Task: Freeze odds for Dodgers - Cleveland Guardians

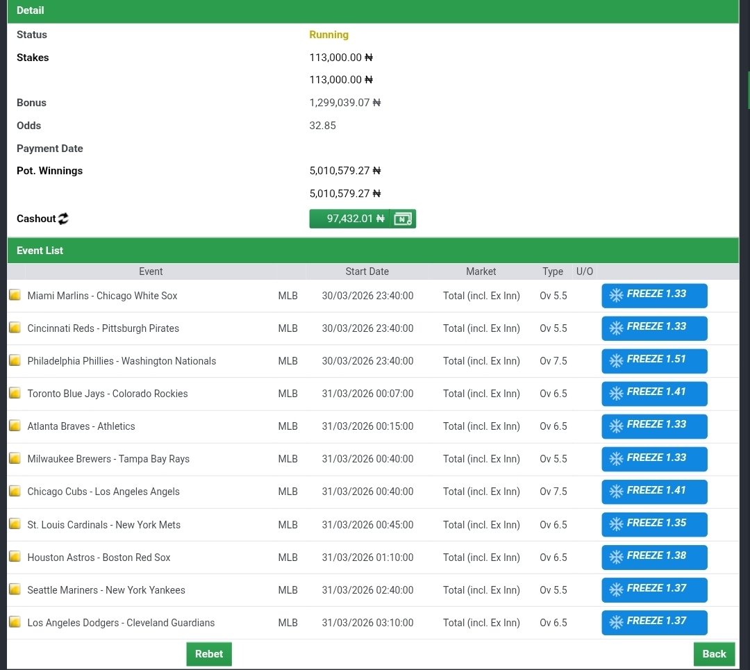Action: [x=654, y=622]
